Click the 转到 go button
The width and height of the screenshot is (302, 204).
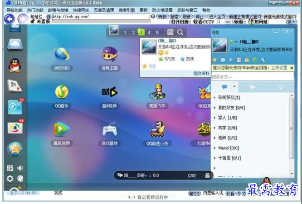pyautogui.click(x=162, y=17)
